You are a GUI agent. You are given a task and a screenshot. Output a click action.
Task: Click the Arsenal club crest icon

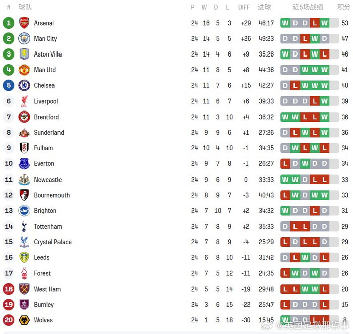point(24,23)
